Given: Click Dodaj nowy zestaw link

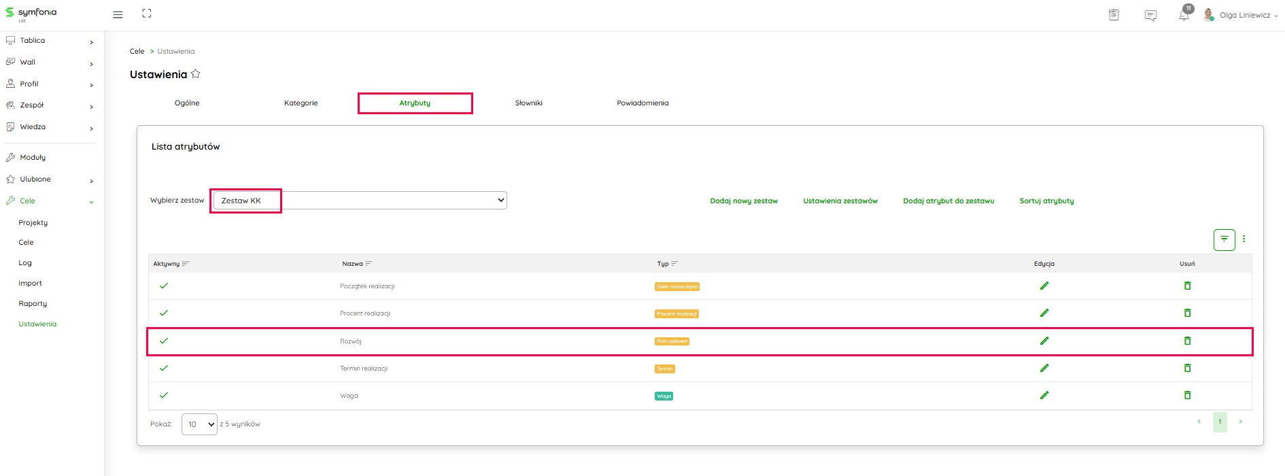Looking at the screenshot, I should click(x=743, y=201).
